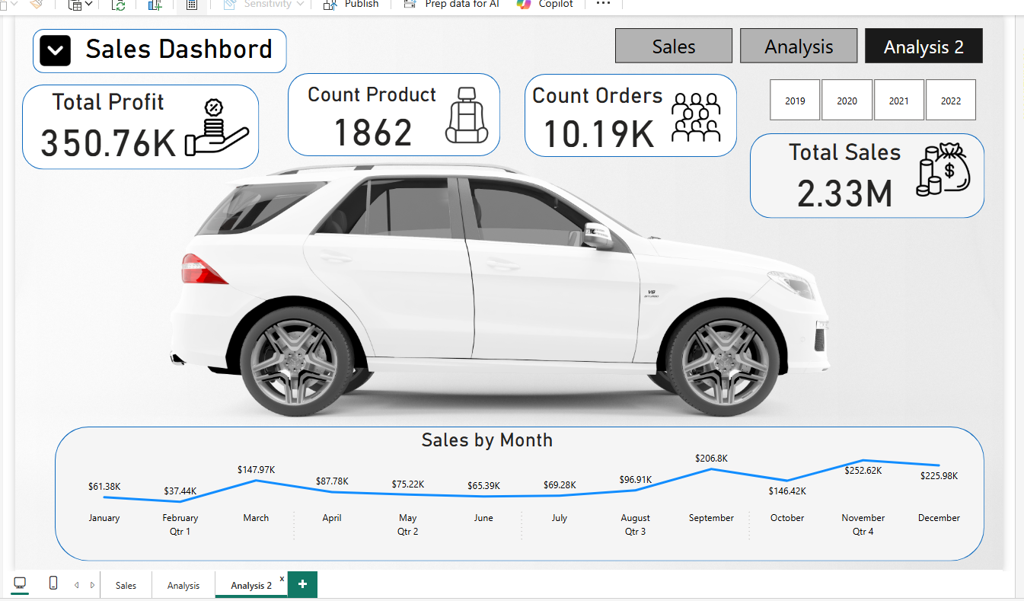This screenshot has height=601, width=1024.
Task: Open the Analysis page tab at bottom
Action: pyautogui.click(x=183, y=585)
